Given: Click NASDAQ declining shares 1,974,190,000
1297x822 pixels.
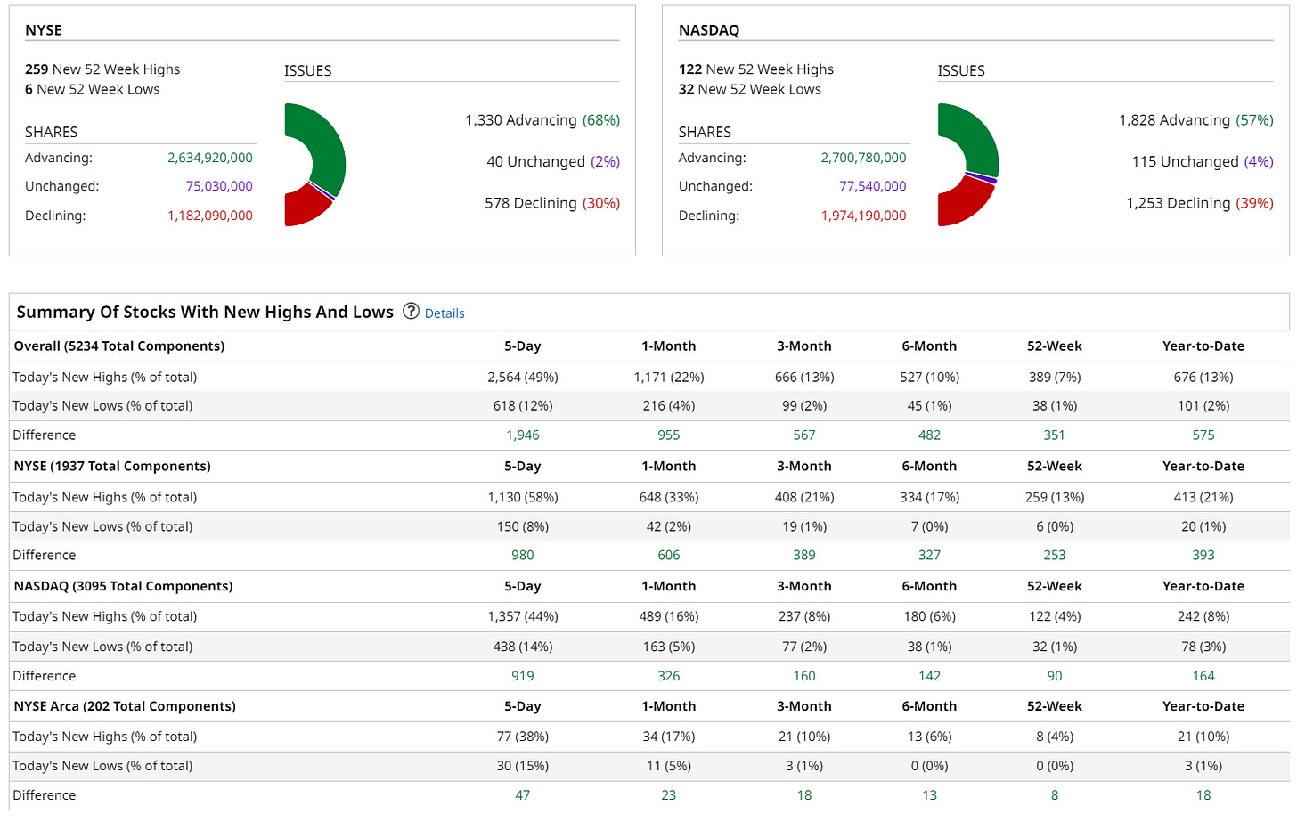Looking at the screenshot, I should click(864, 216).
